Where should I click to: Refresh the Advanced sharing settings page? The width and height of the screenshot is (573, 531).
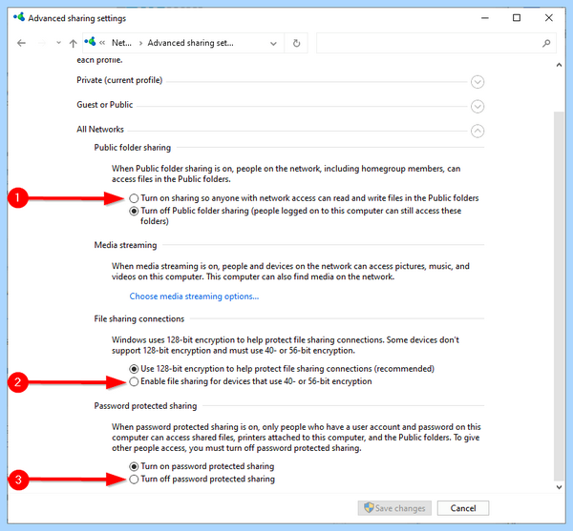coord(296,43)
